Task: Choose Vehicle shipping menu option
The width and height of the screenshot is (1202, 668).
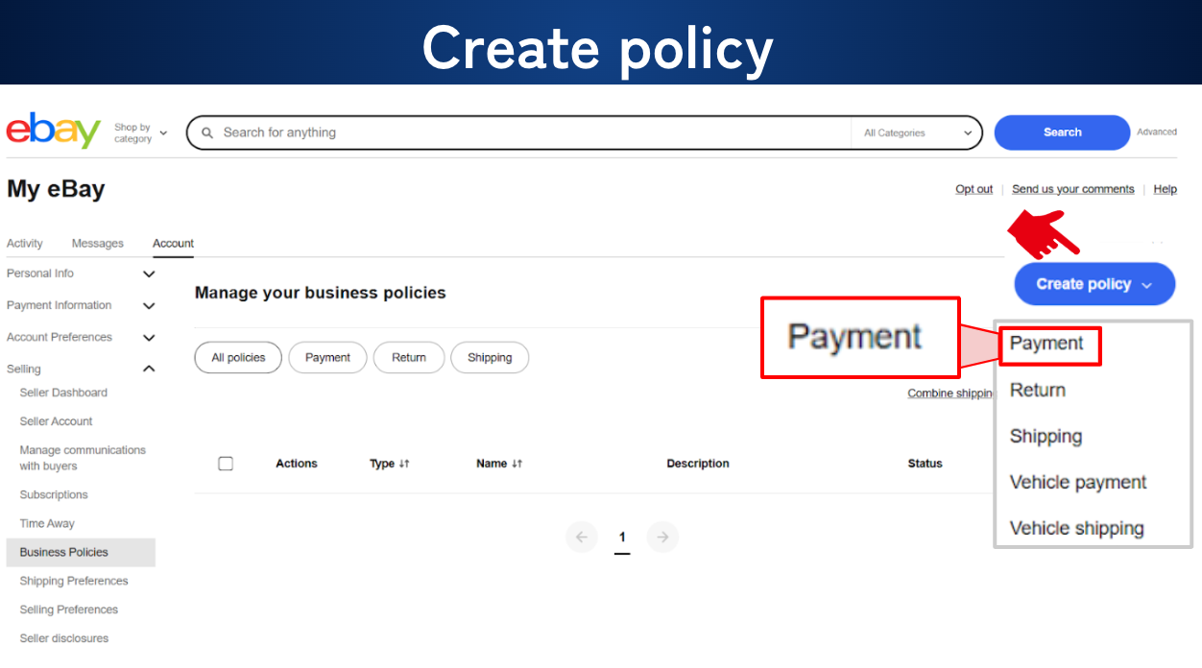Action: point(1076,528)
